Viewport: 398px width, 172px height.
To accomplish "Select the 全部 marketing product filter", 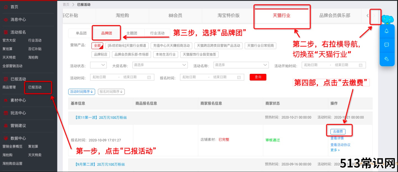I will click(x=97, y=45).
